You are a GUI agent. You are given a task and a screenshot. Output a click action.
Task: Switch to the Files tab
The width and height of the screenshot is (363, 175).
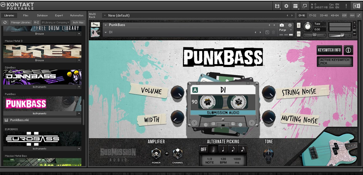click(x=26, y=16)
